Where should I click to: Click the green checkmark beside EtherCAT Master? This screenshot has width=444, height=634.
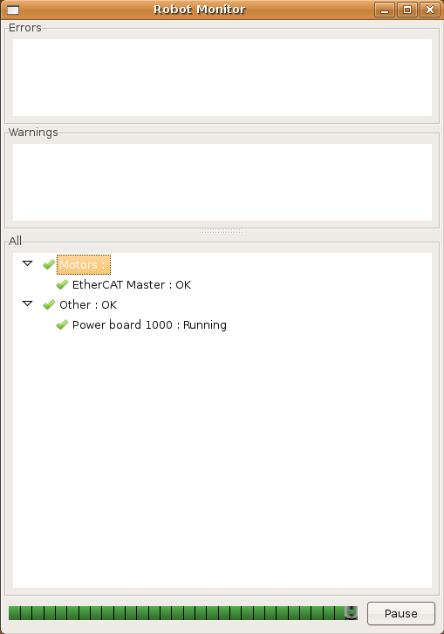coord(62,284)
